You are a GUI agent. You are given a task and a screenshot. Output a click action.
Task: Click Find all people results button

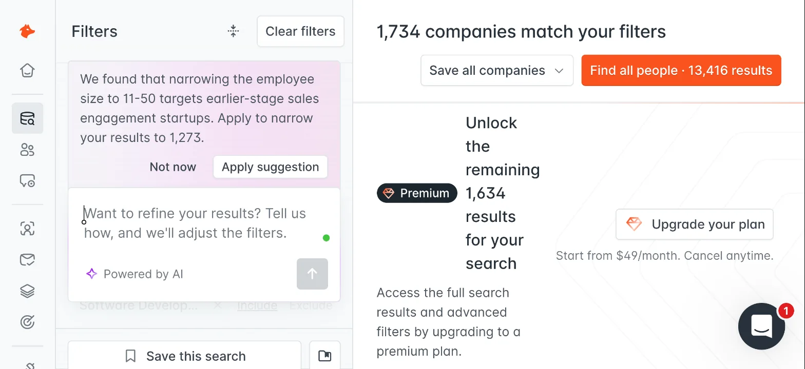coord(681,70)
